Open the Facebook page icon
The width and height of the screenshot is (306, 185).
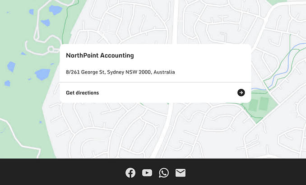130,173
